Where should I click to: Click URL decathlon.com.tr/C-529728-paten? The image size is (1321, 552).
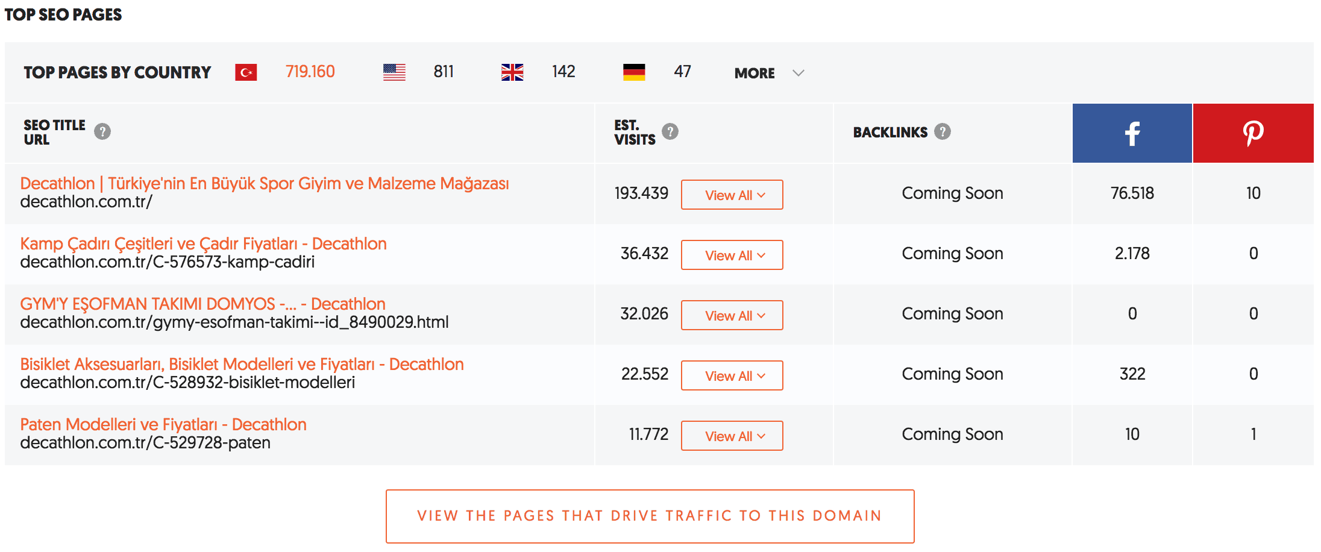pyautogui.click(x=145, y=443)
